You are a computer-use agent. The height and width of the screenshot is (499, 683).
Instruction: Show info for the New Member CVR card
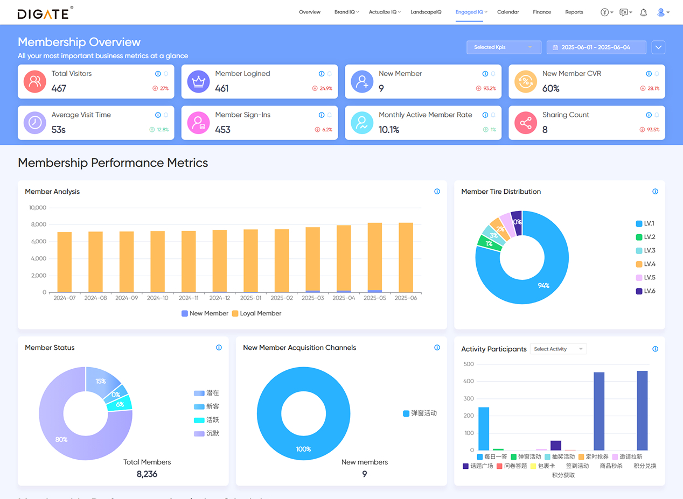(x=649, y=74)
